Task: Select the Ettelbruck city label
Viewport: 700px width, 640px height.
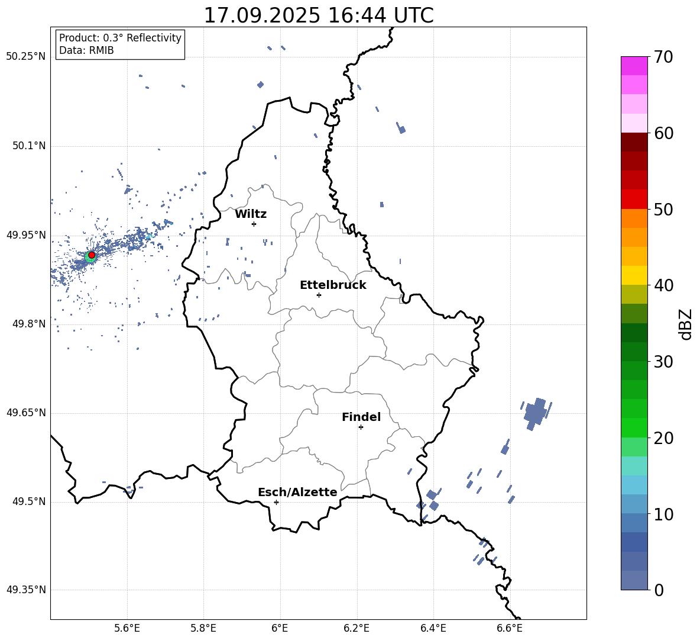Action: click(x=332, y=285)
